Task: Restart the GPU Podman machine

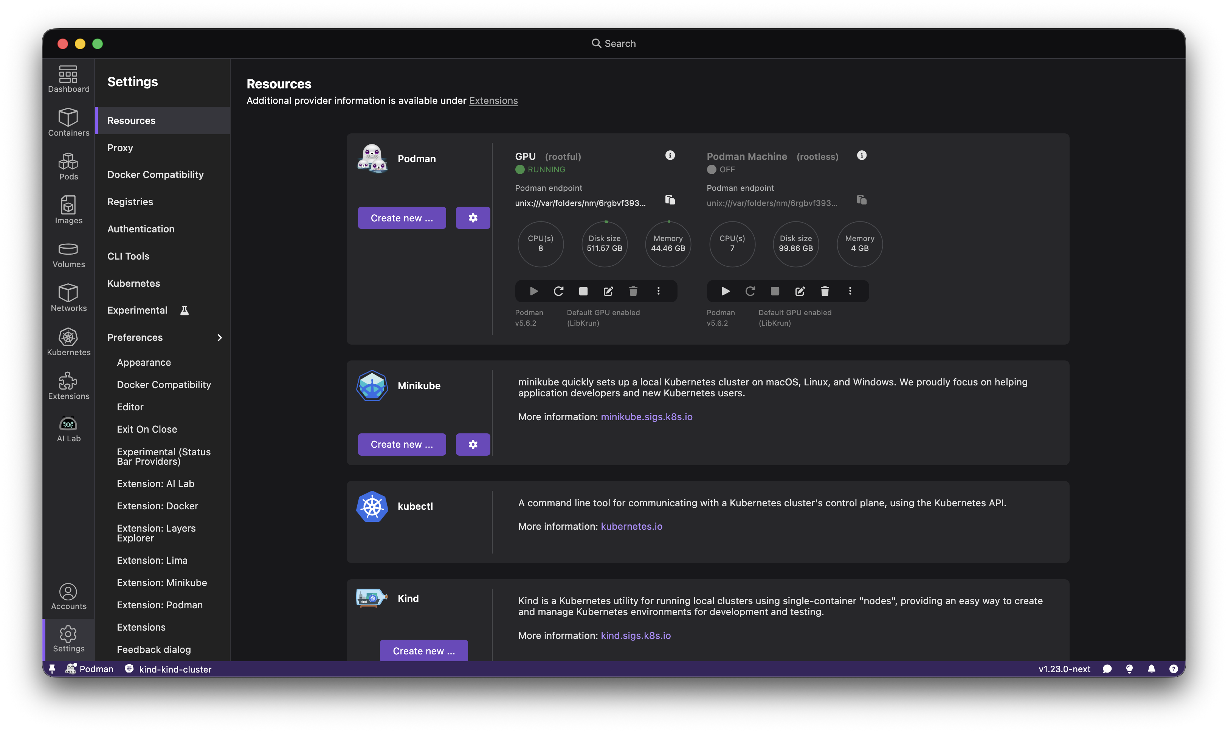Action: coord(558,291)
